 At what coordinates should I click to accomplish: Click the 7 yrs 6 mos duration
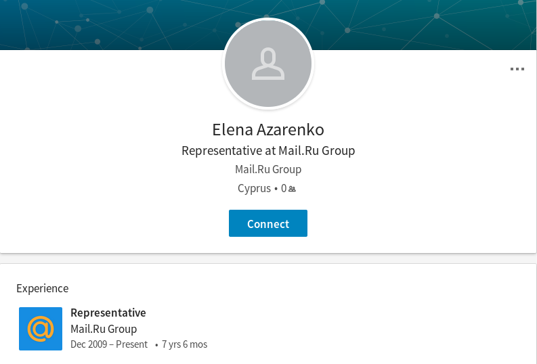coord(185,344)
